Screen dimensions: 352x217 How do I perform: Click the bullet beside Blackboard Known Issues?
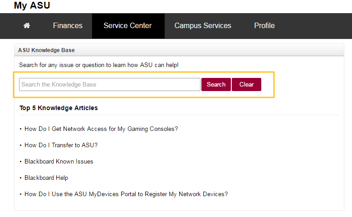(x=20, y=162)
